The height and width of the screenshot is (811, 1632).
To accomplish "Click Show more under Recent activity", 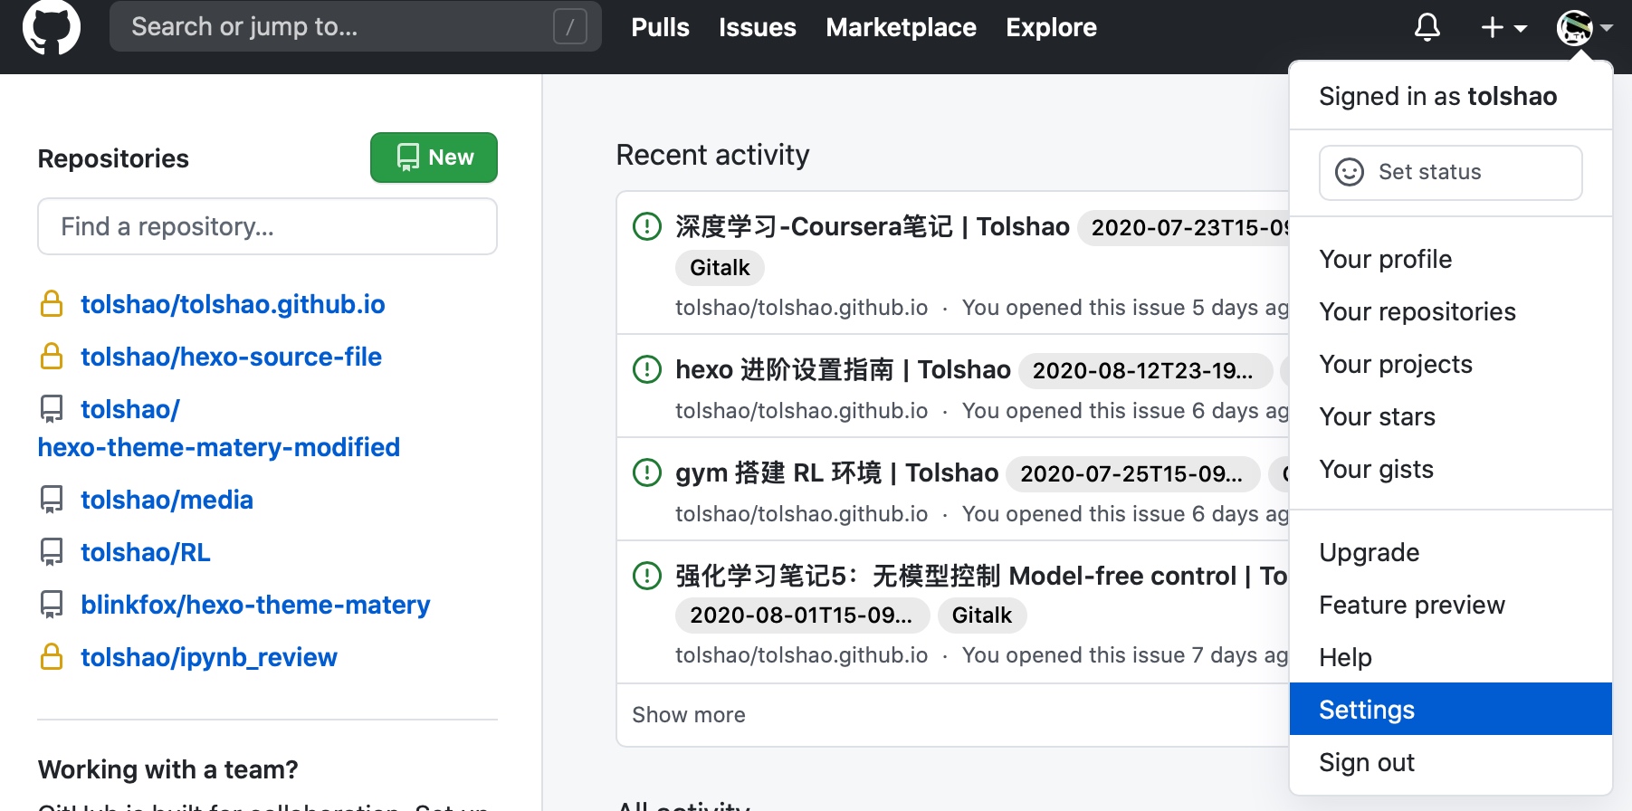I will pyautogui.click(x=688, y=715).
